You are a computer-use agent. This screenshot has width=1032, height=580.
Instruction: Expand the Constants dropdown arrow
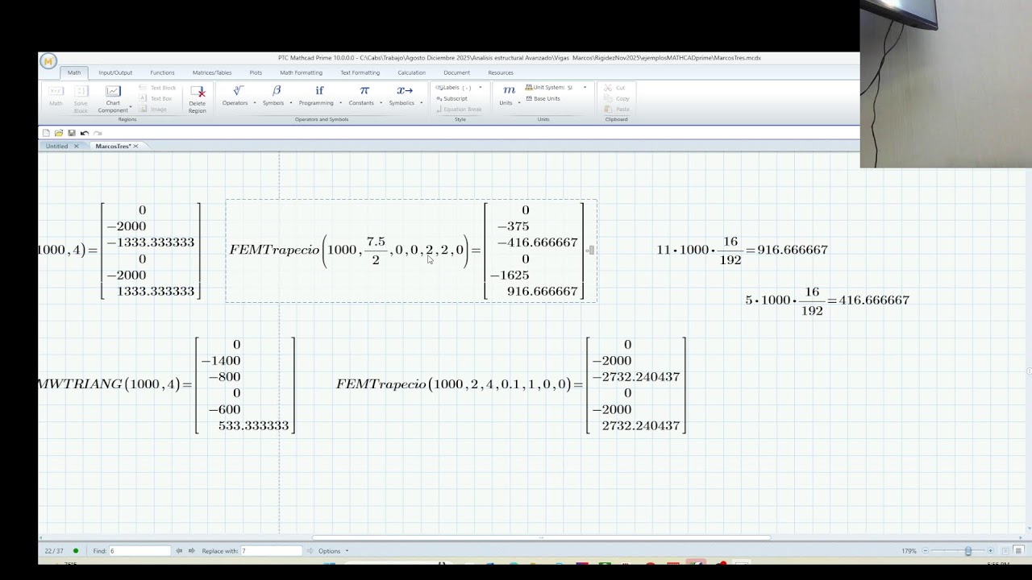coord(381,103)
